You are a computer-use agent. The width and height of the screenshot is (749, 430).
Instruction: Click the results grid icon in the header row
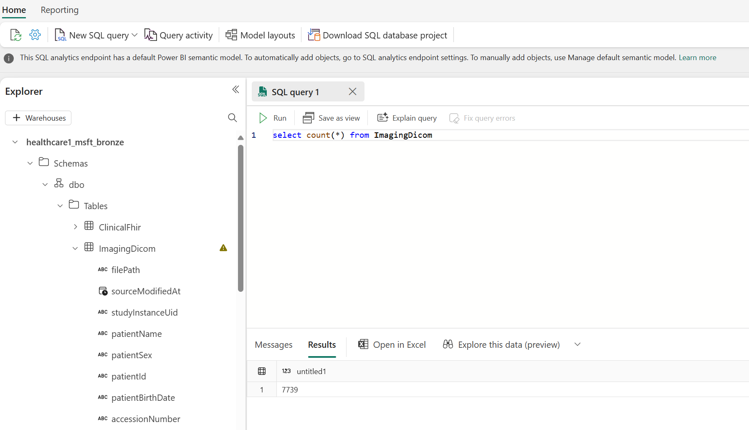point(262,371)
